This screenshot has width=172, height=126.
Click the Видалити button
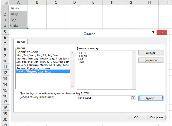pyautogui.click(x=151, y=60)
